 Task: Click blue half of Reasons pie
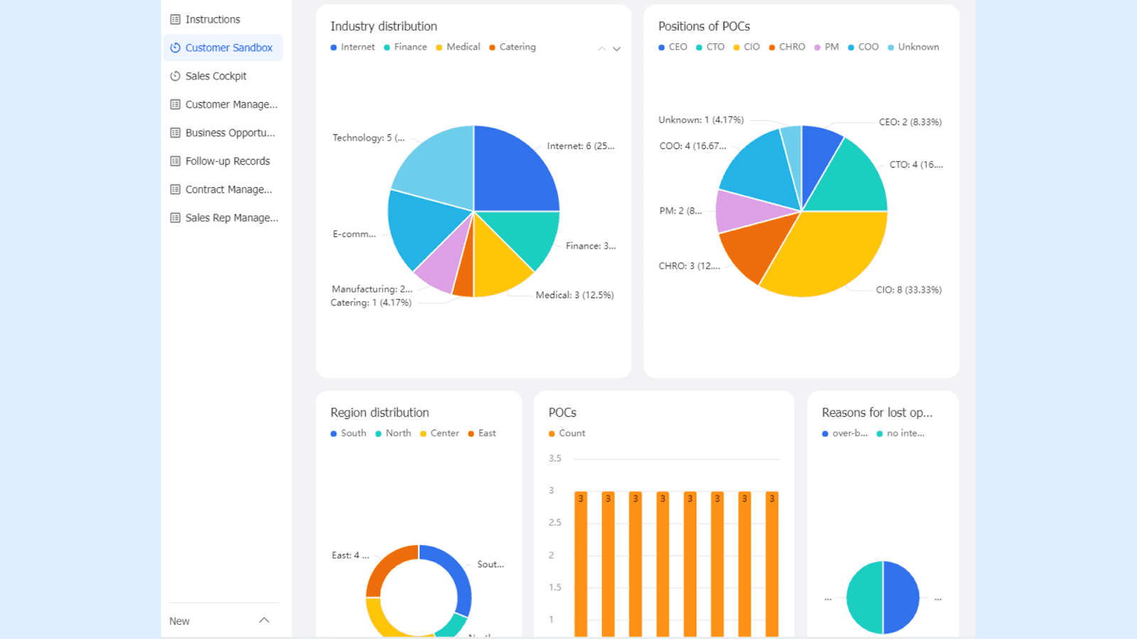click(901, 598)
